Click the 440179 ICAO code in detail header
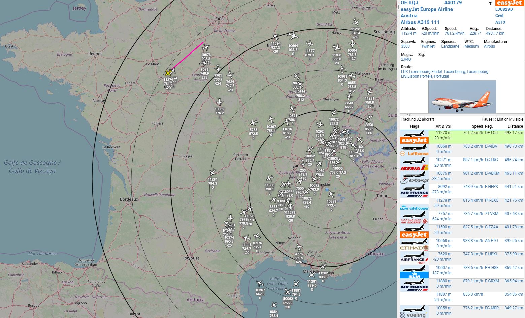Screen dimensions: 525x318 (x=453, y=3)
